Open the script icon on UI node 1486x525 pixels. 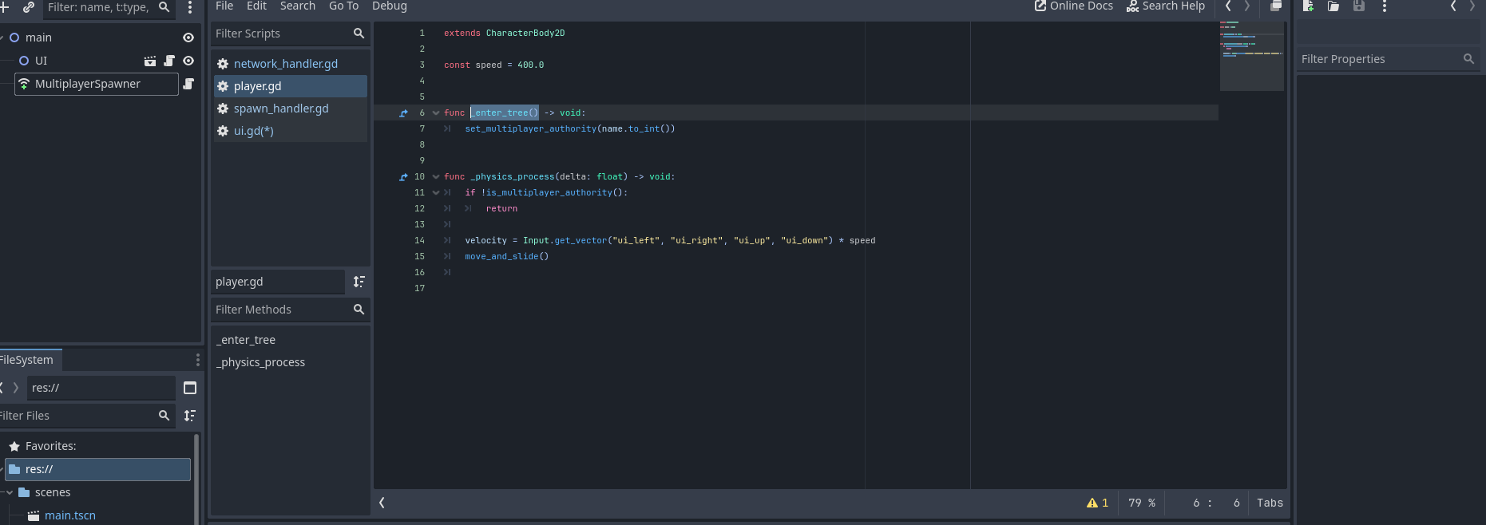tap(169, 61)
